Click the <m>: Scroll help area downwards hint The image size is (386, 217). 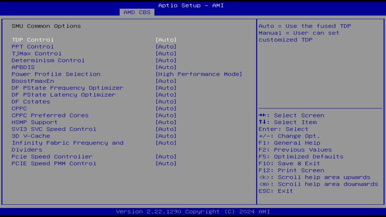click(318, 184)
